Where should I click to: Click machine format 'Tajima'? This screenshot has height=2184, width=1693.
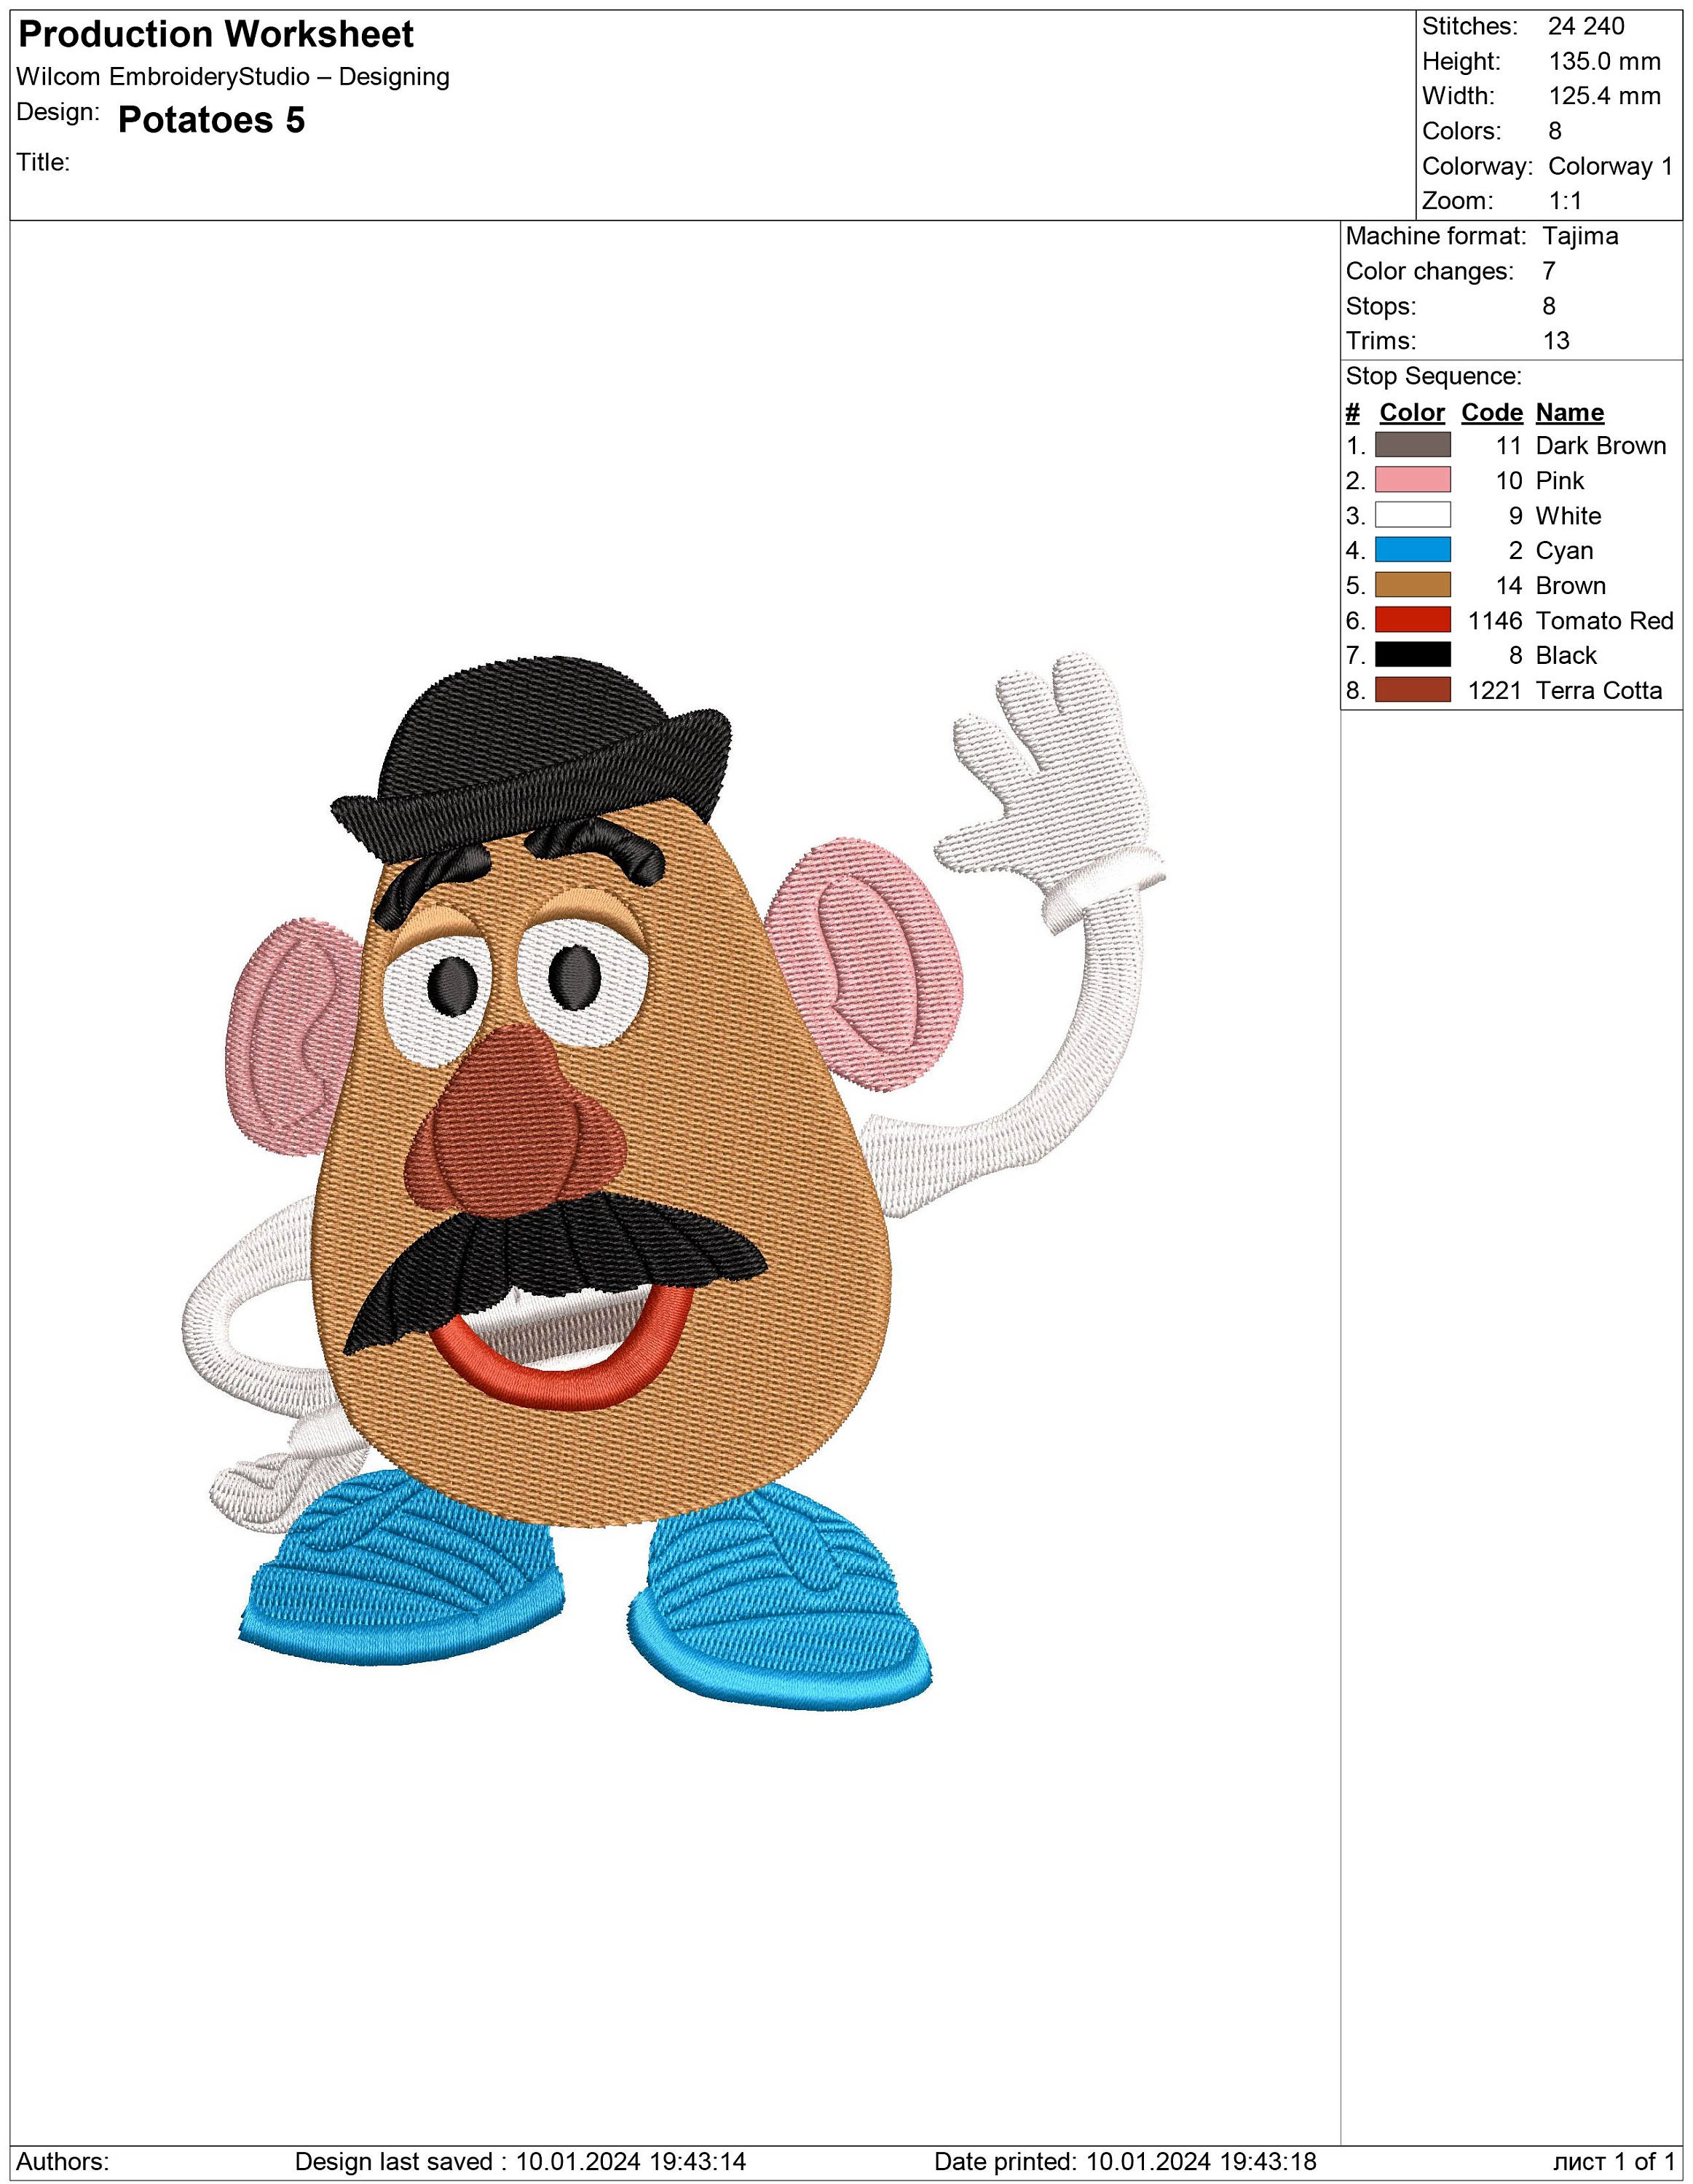coord(1580,236)
